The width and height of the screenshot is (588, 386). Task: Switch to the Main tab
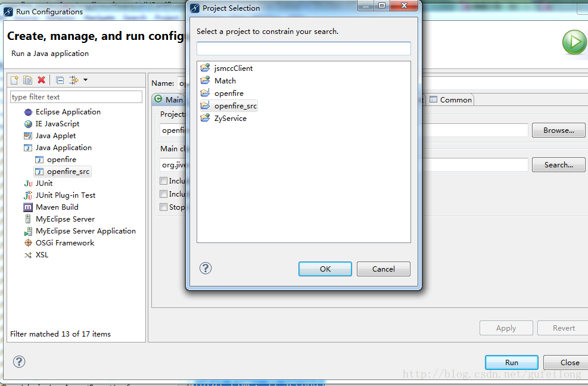169,100
